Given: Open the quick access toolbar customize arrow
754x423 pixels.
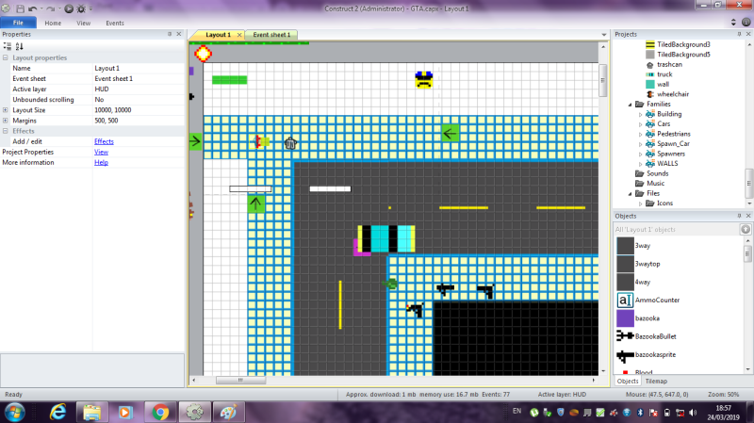Looking at the screenshot, I should pyautogui.click(x=90, y=8).
